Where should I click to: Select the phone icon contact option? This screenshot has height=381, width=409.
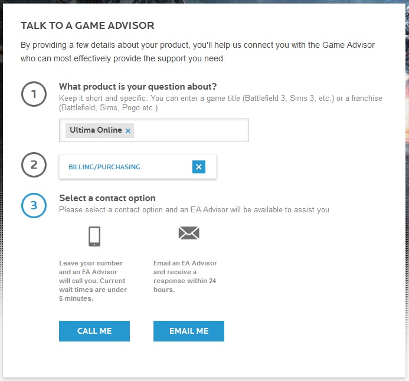94,237
